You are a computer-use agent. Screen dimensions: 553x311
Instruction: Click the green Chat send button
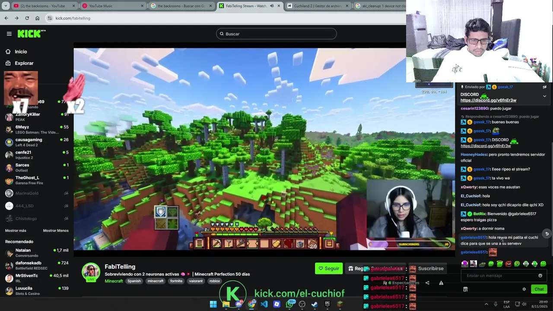click(x=539, y=289)
